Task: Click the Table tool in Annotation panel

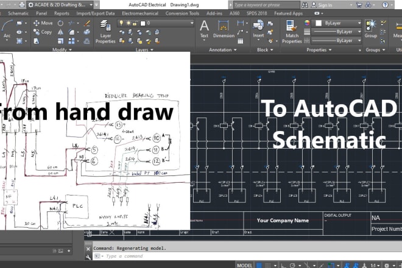Action: click(240, 41)
